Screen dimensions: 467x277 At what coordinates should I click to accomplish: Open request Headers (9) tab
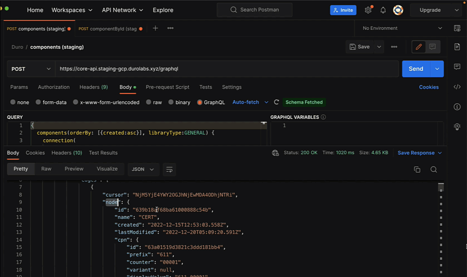tap(93, 87)
